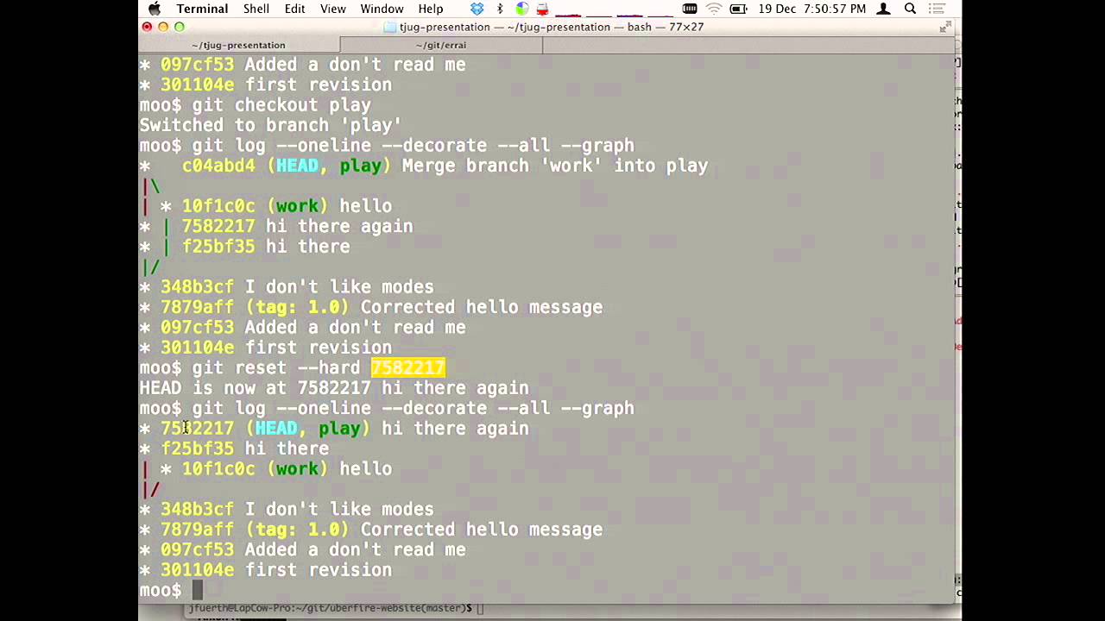The width and height of the screenshot is (1105, 621).
Task: Click the '(HEAD, play) hi there again' line
Action: click(334, 429)
